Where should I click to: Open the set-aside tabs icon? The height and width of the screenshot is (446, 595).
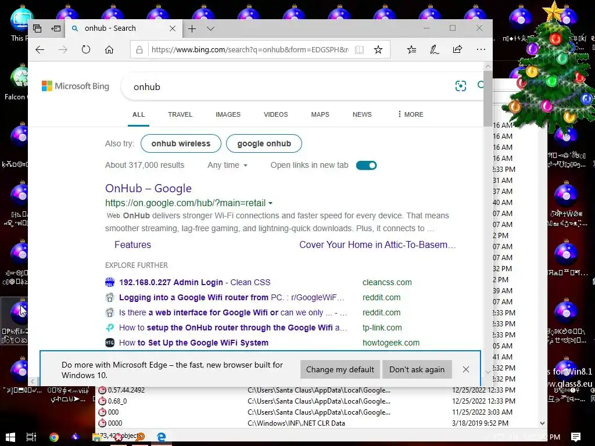37,28
